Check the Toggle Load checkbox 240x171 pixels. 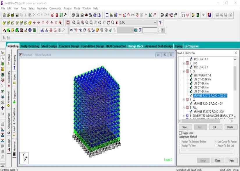180,133
